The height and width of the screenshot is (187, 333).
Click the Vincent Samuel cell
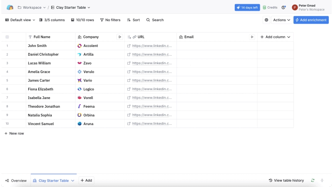[x=50, y=124]
